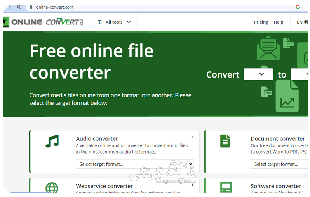Open the EN language selector
Image resolution: width=310 pixels, height=197 pixels.
click(302, 22)
